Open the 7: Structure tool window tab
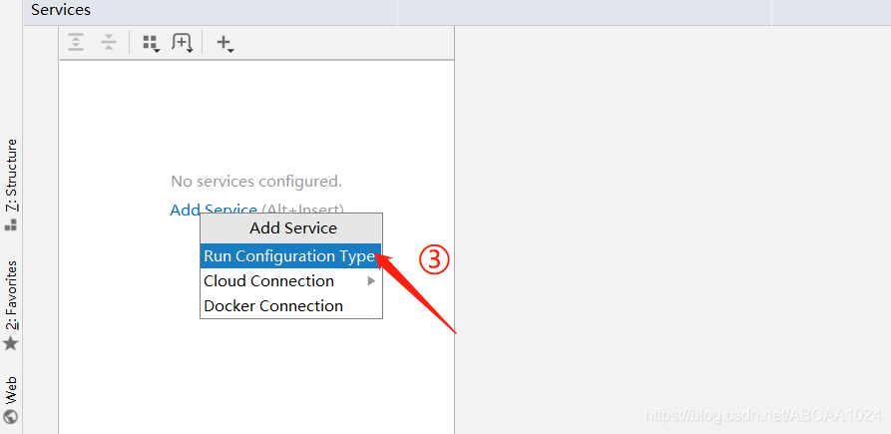891x434 pixels. (11, 175)
